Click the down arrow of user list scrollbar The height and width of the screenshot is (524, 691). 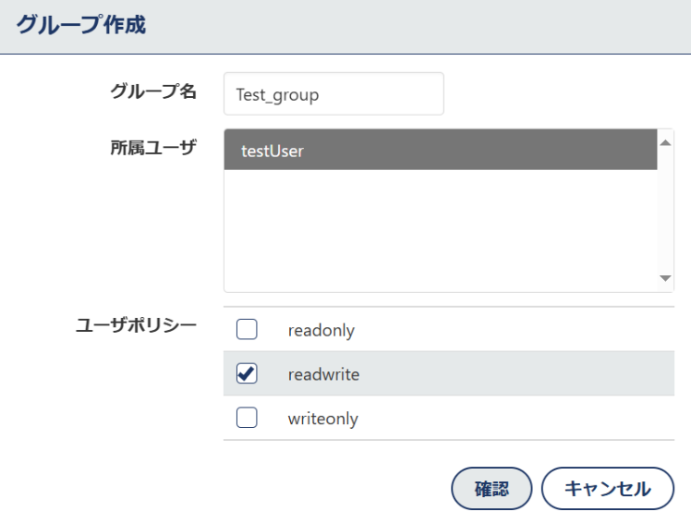(665, 278)
